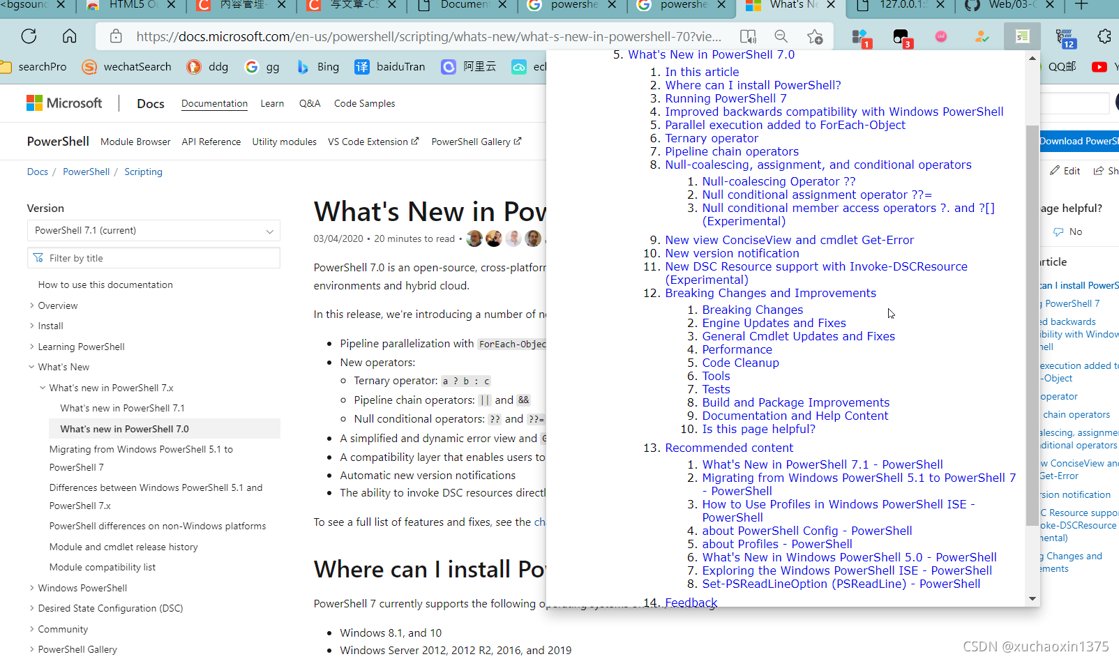Switch to the Document browser tab
Image resolution: width=1119 pixels, height=659 pixels.
click(461, 6)
